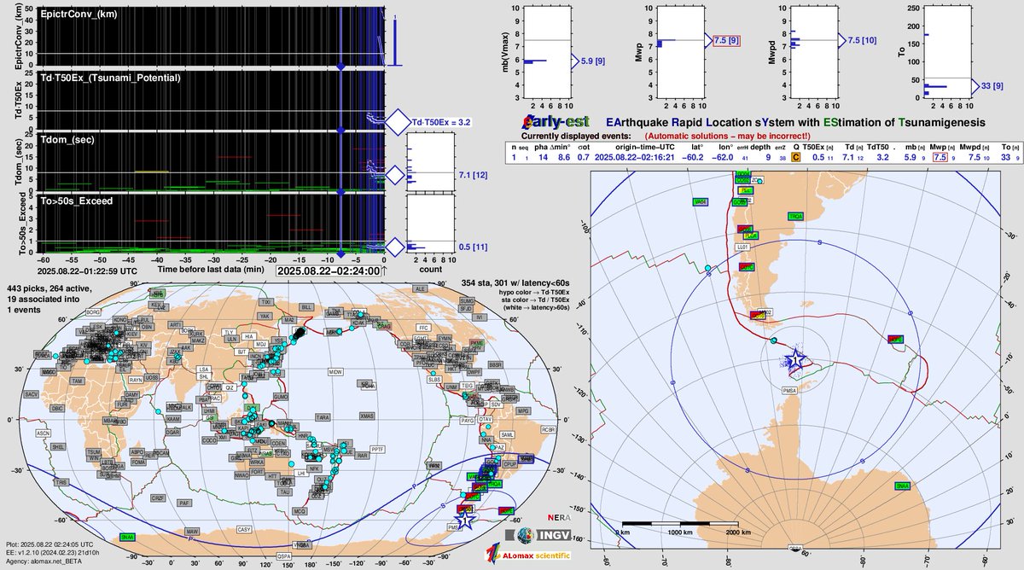
Task: Click the blue time cursor diamond on Td·T50Ex panel
Action: [340, 130]
